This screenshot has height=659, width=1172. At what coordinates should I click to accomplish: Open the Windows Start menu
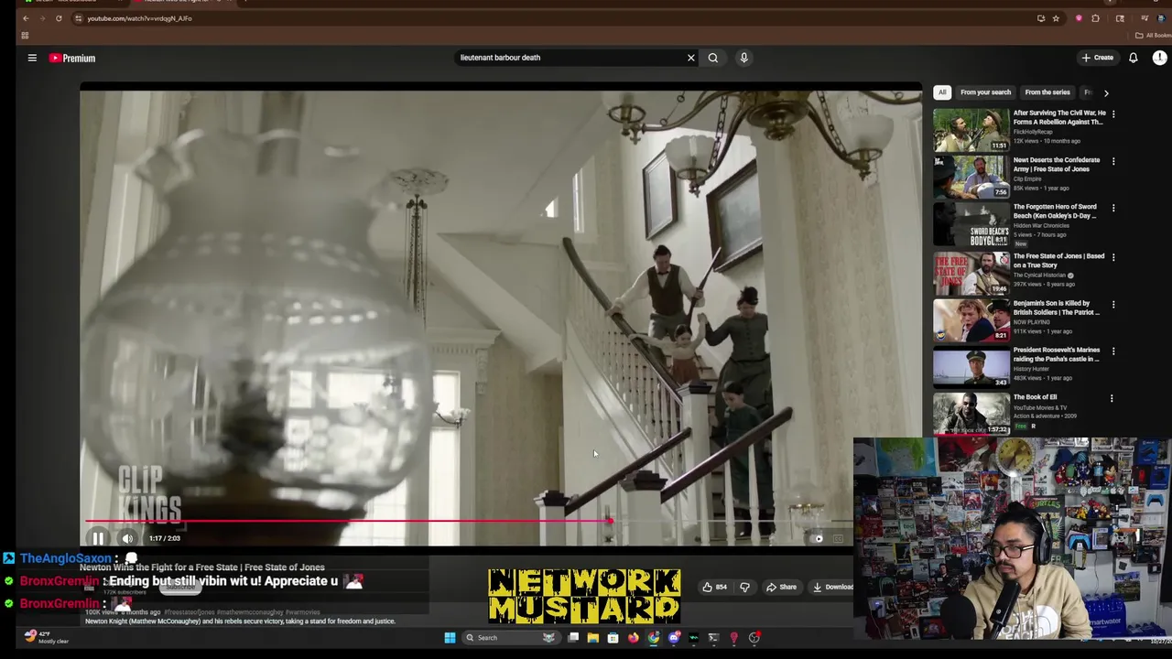(x=450, y=638)
